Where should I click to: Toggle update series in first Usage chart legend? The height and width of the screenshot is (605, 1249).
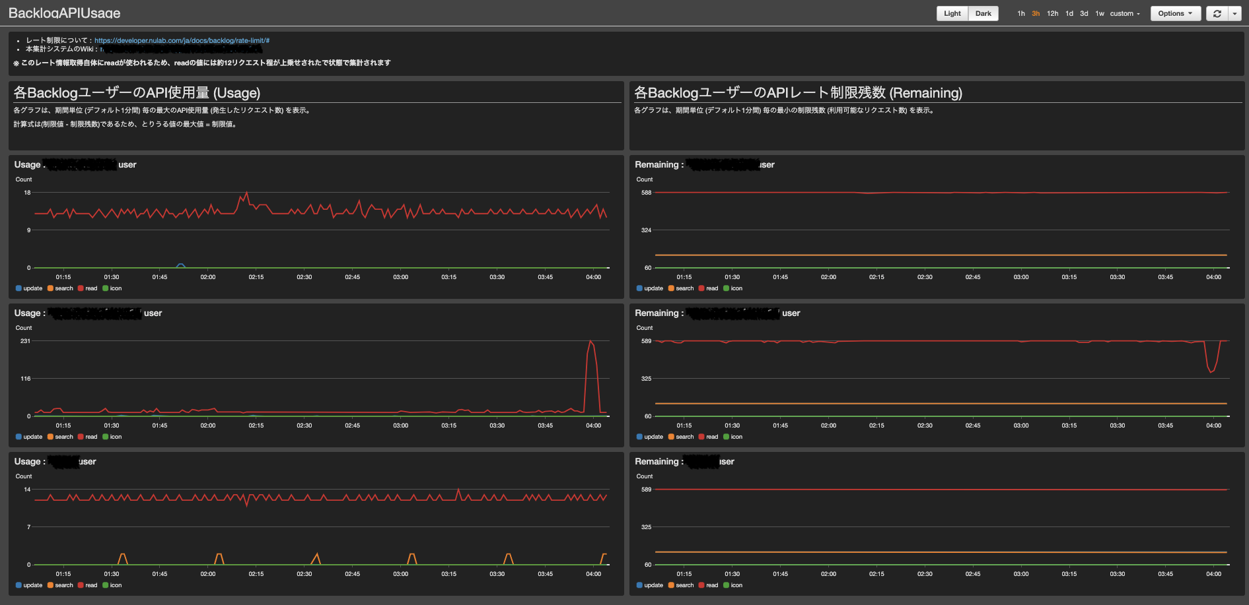(29, 288)
